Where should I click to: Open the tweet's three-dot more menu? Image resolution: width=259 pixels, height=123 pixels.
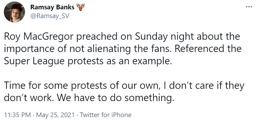(x=249, y=7)
